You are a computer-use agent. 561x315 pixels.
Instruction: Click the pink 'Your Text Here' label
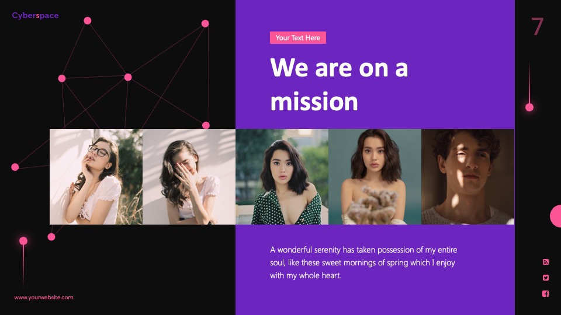click(297, 37)
